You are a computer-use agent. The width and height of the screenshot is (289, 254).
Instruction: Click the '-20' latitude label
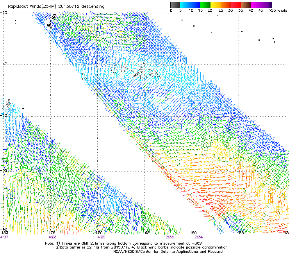(x=4, y=13)
